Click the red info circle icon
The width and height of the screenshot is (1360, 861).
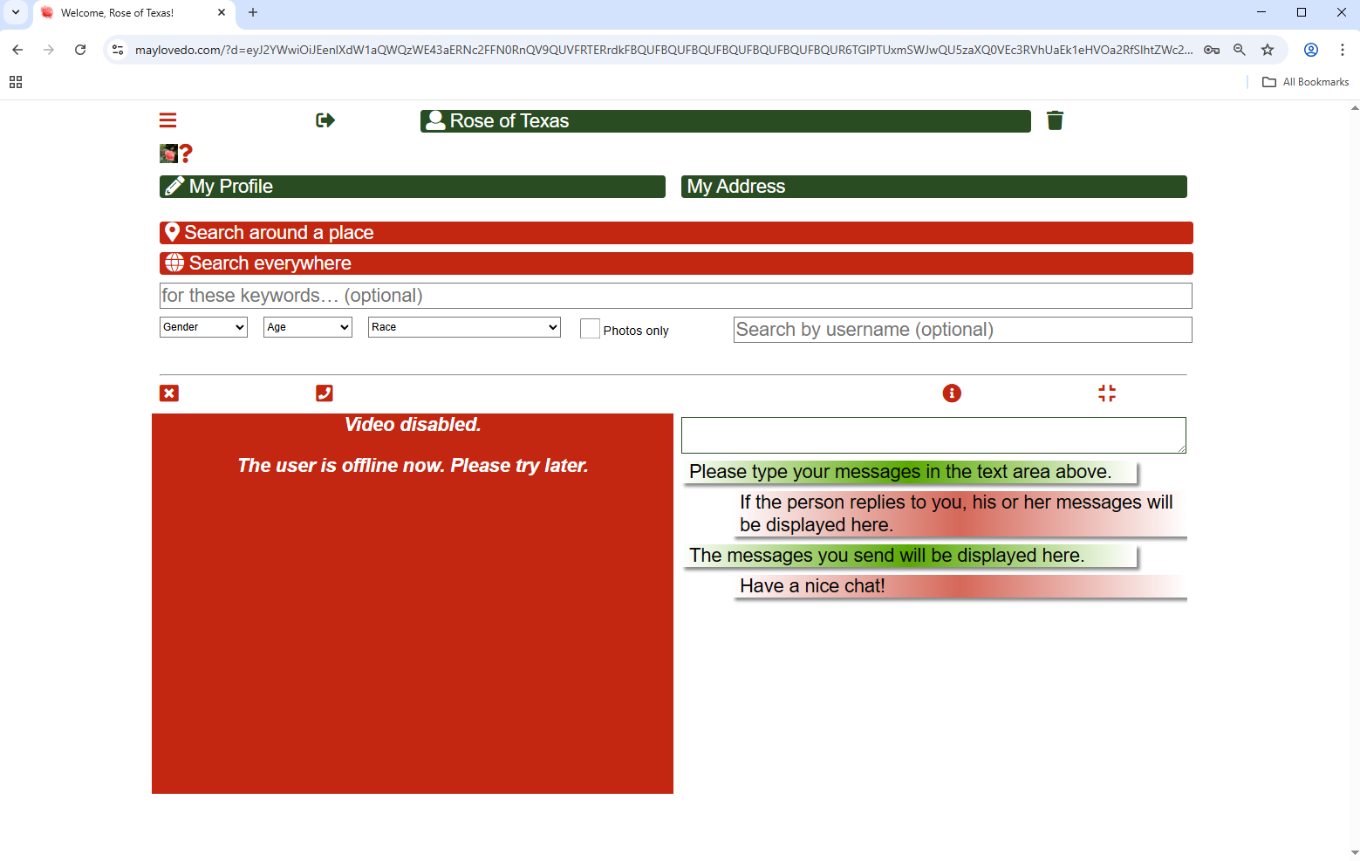point(952,393)
